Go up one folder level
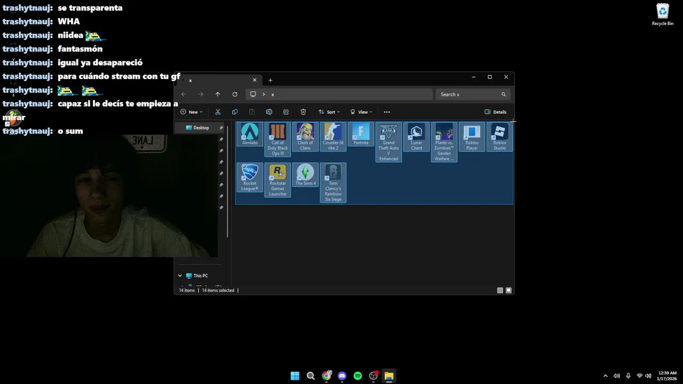683x384 pixels. point(218,94)
